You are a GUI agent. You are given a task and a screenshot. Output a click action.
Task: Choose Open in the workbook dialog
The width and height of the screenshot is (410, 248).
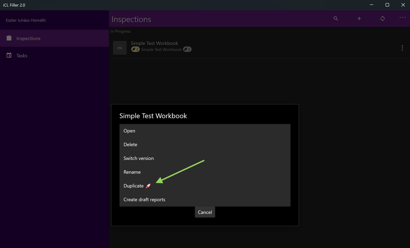pyautogui.click(x=205, y=131)
